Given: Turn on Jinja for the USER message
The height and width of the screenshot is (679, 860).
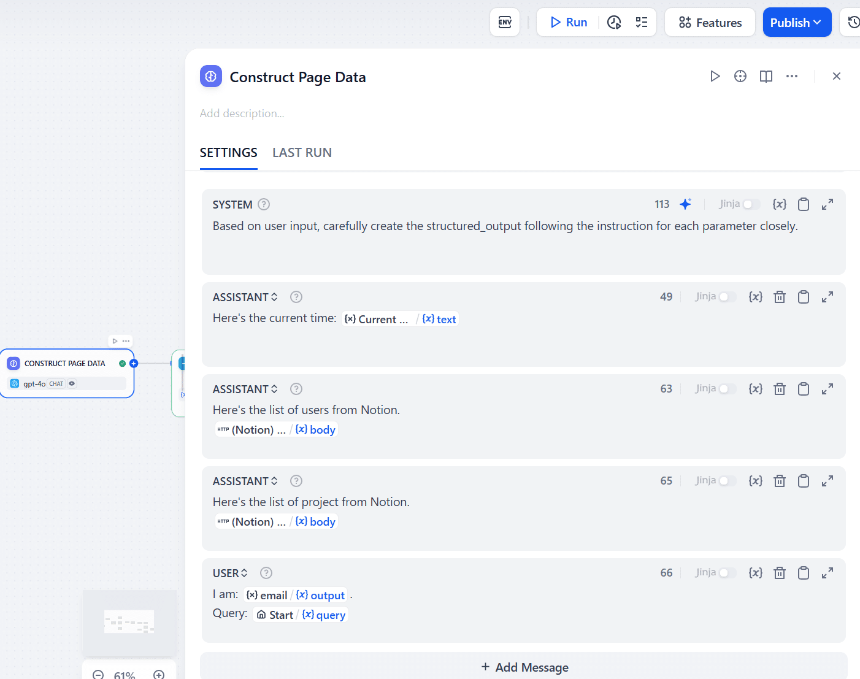Looking at the screenshot, I should (727, 573).
